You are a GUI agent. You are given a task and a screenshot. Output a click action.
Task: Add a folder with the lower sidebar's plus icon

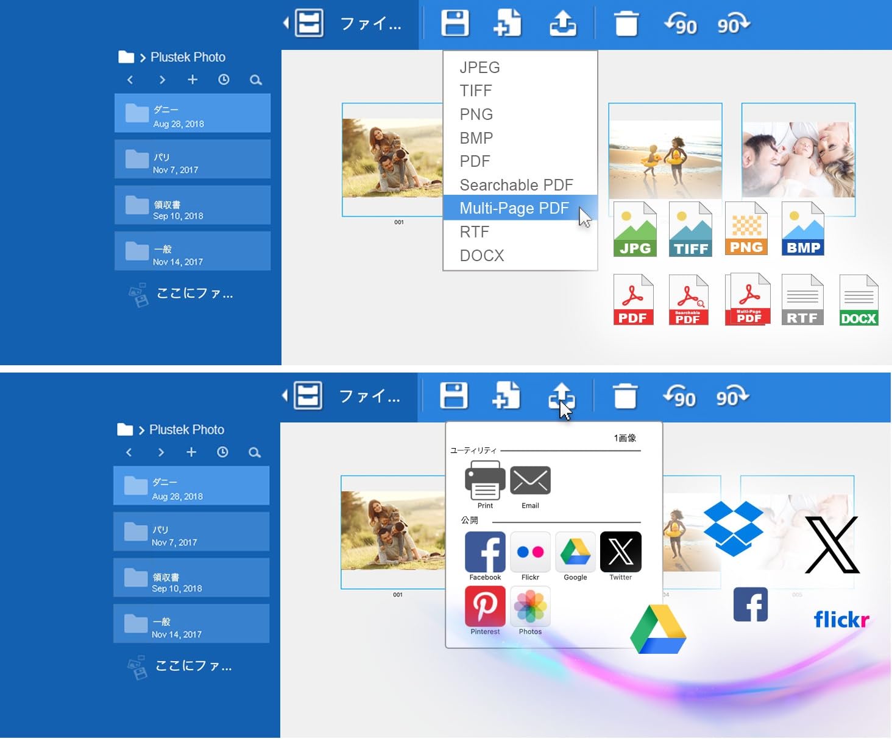[191, 452]
